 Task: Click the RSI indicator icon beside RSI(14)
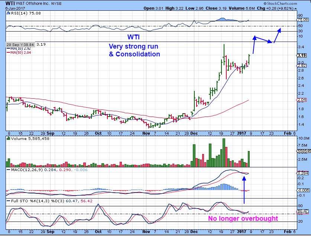click(x=8, y=13)
